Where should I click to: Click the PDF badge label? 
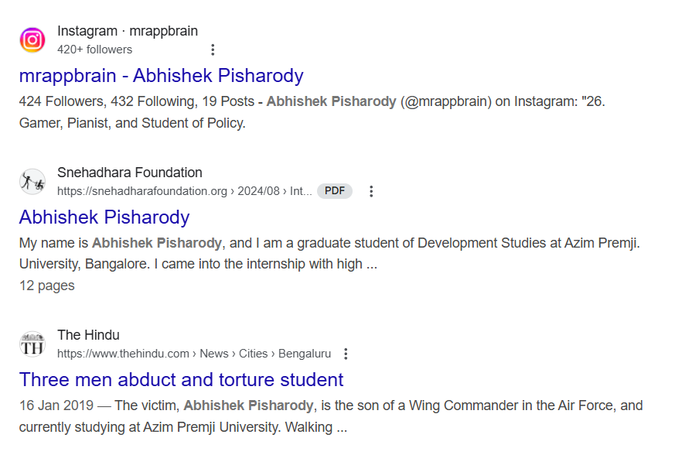pyautogui.click(x=335, y=191)
